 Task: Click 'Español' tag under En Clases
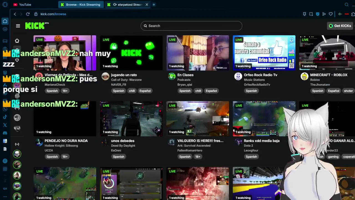(211, 91)
